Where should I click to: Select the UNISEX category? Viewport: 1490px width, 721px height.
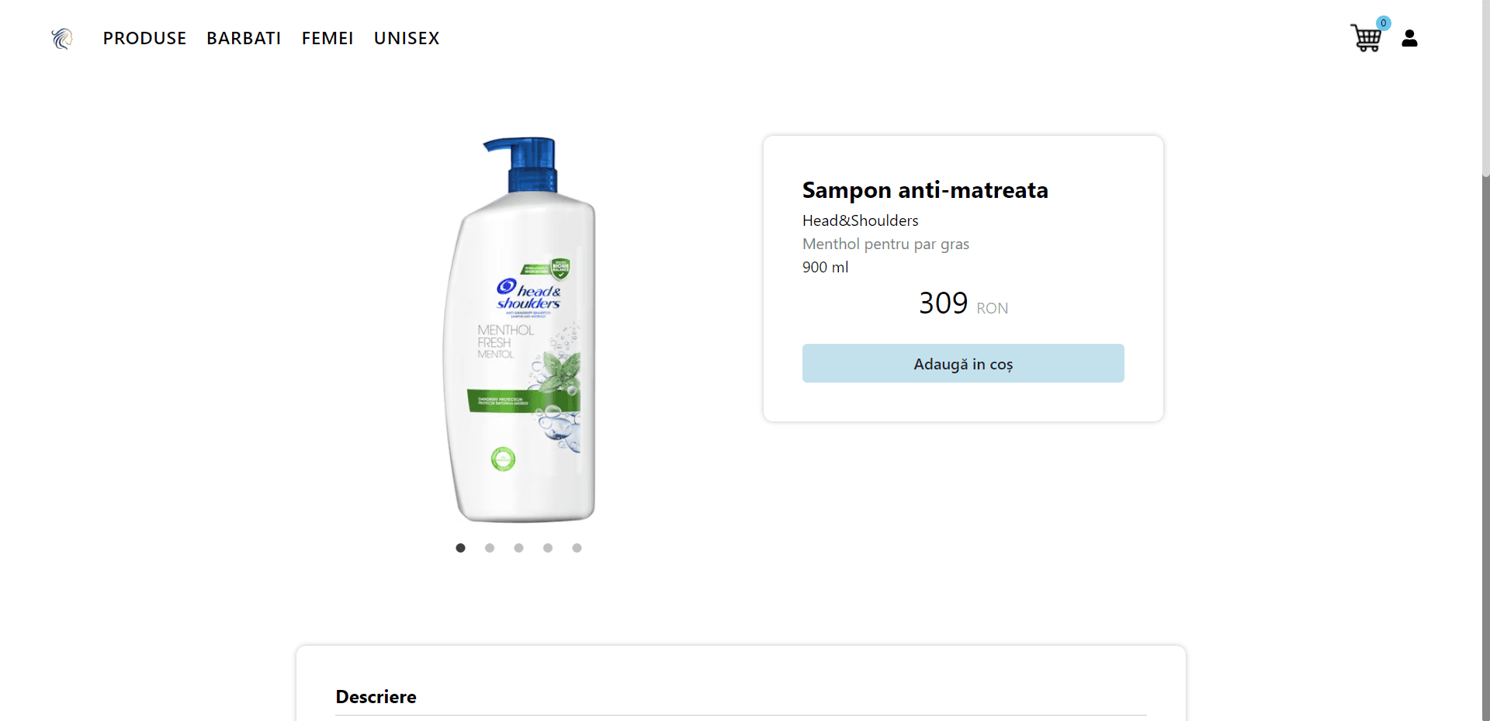(407, 38)
